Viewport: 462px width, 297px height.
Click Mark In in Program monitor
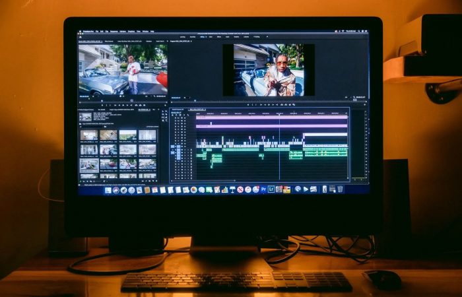click(x=253, y=104)
